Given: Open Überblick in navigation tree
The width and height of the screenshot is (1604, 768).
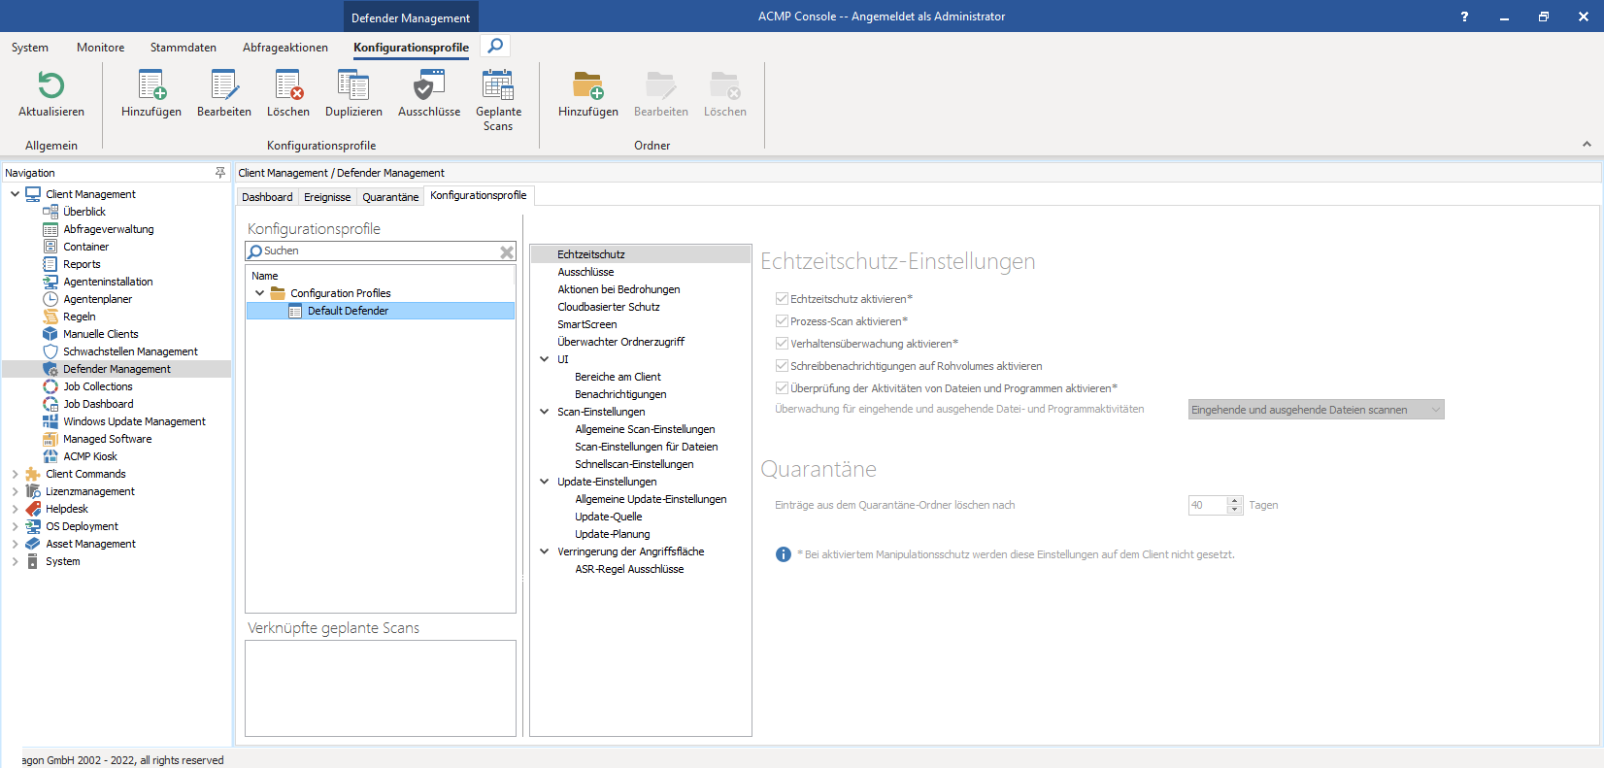Looking at the screenshot, I should 84,212.
